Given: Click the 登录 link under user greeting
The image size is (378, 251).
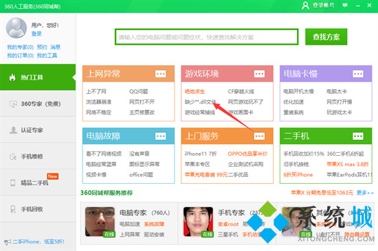Looking at the screenshot, I should (36, 34).
